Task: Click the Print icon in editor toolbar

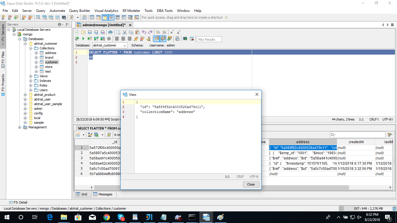Action: tap(110, 32)
